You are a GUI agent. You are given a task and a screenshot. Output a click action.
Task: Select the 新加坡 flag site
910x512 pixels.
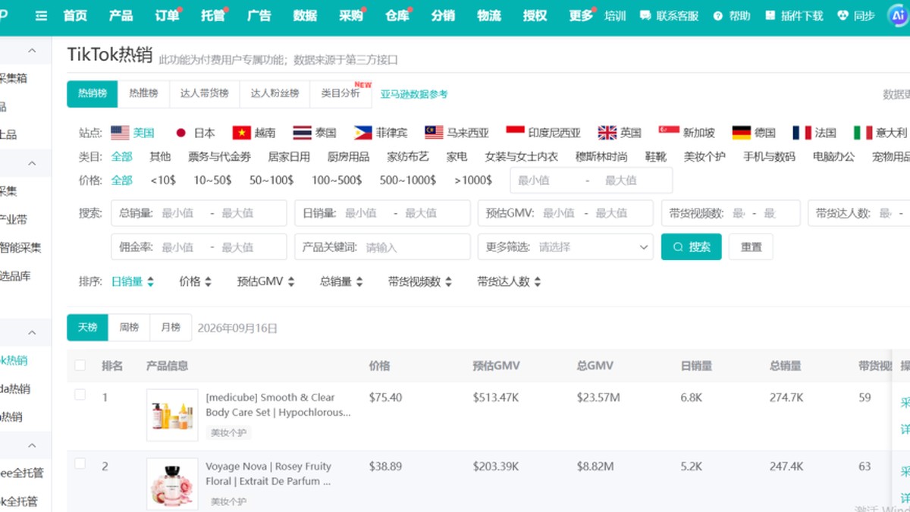(669, 133)
